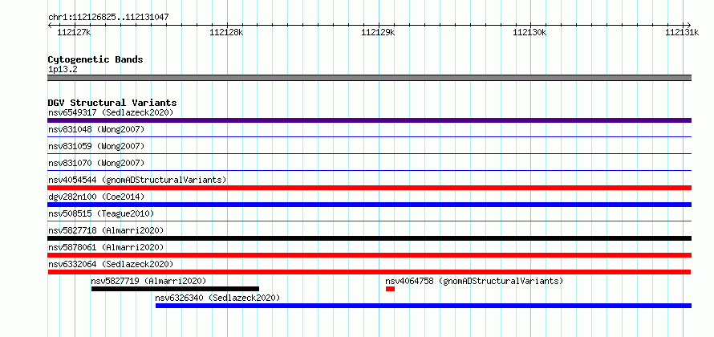Click the right arrow of the ruler
714x337 pixels.
tap(689, 25)
